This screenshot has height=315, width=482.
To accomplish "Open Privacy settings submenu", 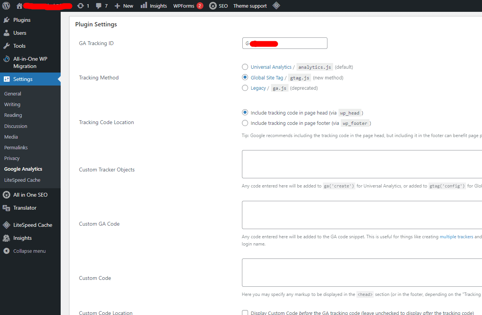I will point(12,158).
